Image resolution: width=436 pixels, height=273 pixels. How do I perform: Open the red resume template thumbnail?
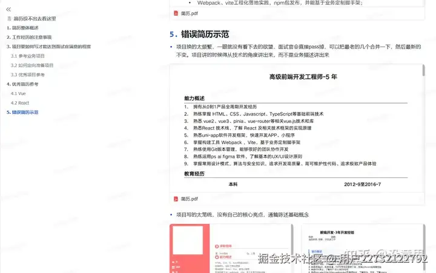[231, 248]
